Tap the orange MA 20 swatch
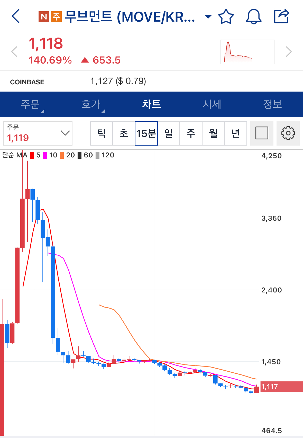This screenshot has height=438, width=303. tap(62, 155)
